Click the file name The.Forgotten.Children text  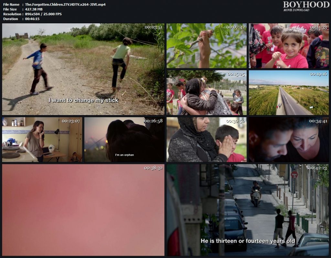[x=65, y=5]
